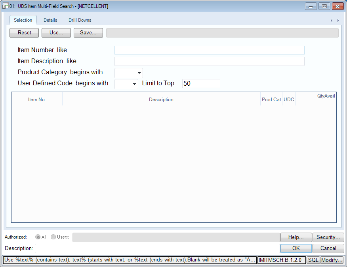
Task: Select the Selection tab
Action: [23, 20]
